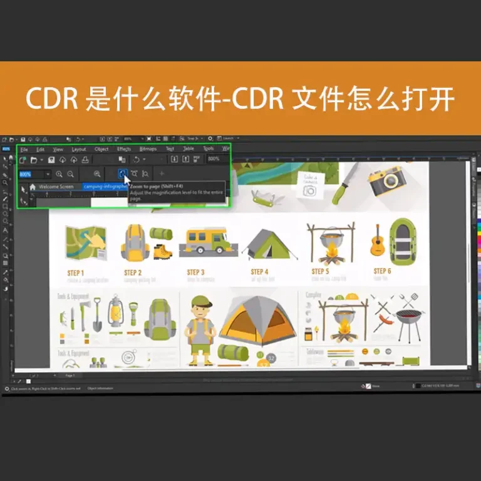Select Freehand Pick tool inside magnified callout

[23, 201]
